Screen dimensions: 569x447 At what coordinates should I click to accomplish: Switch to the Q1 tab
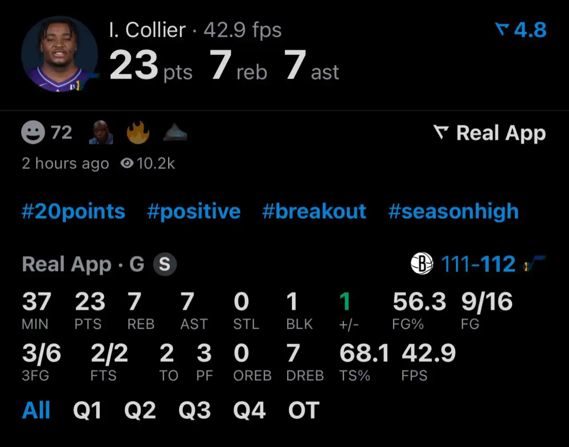tap(87, 410)
